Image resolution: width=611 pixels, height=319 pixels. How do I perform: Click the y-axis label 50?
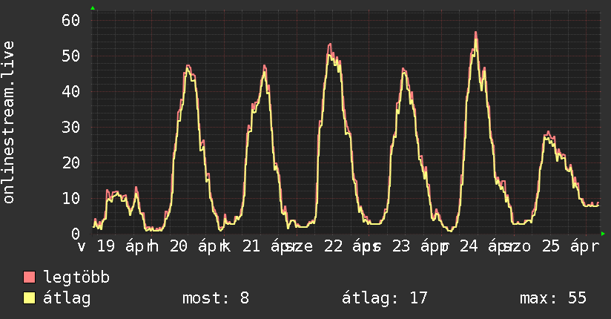71,56
